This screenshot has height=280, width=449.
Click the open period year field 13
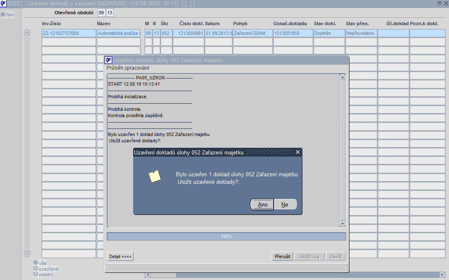[x=109, y=13]
